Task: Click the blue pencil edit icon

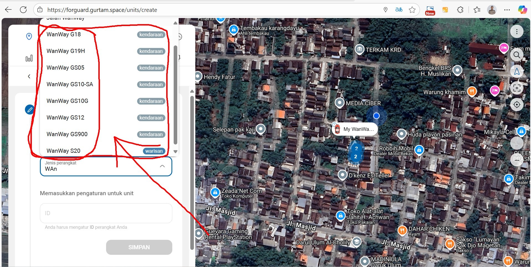Action: click(30, 110)
